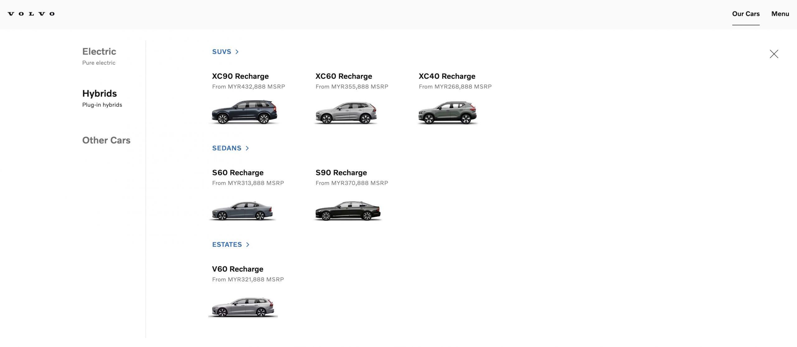Click the V60 Recharge estate image

243,307
